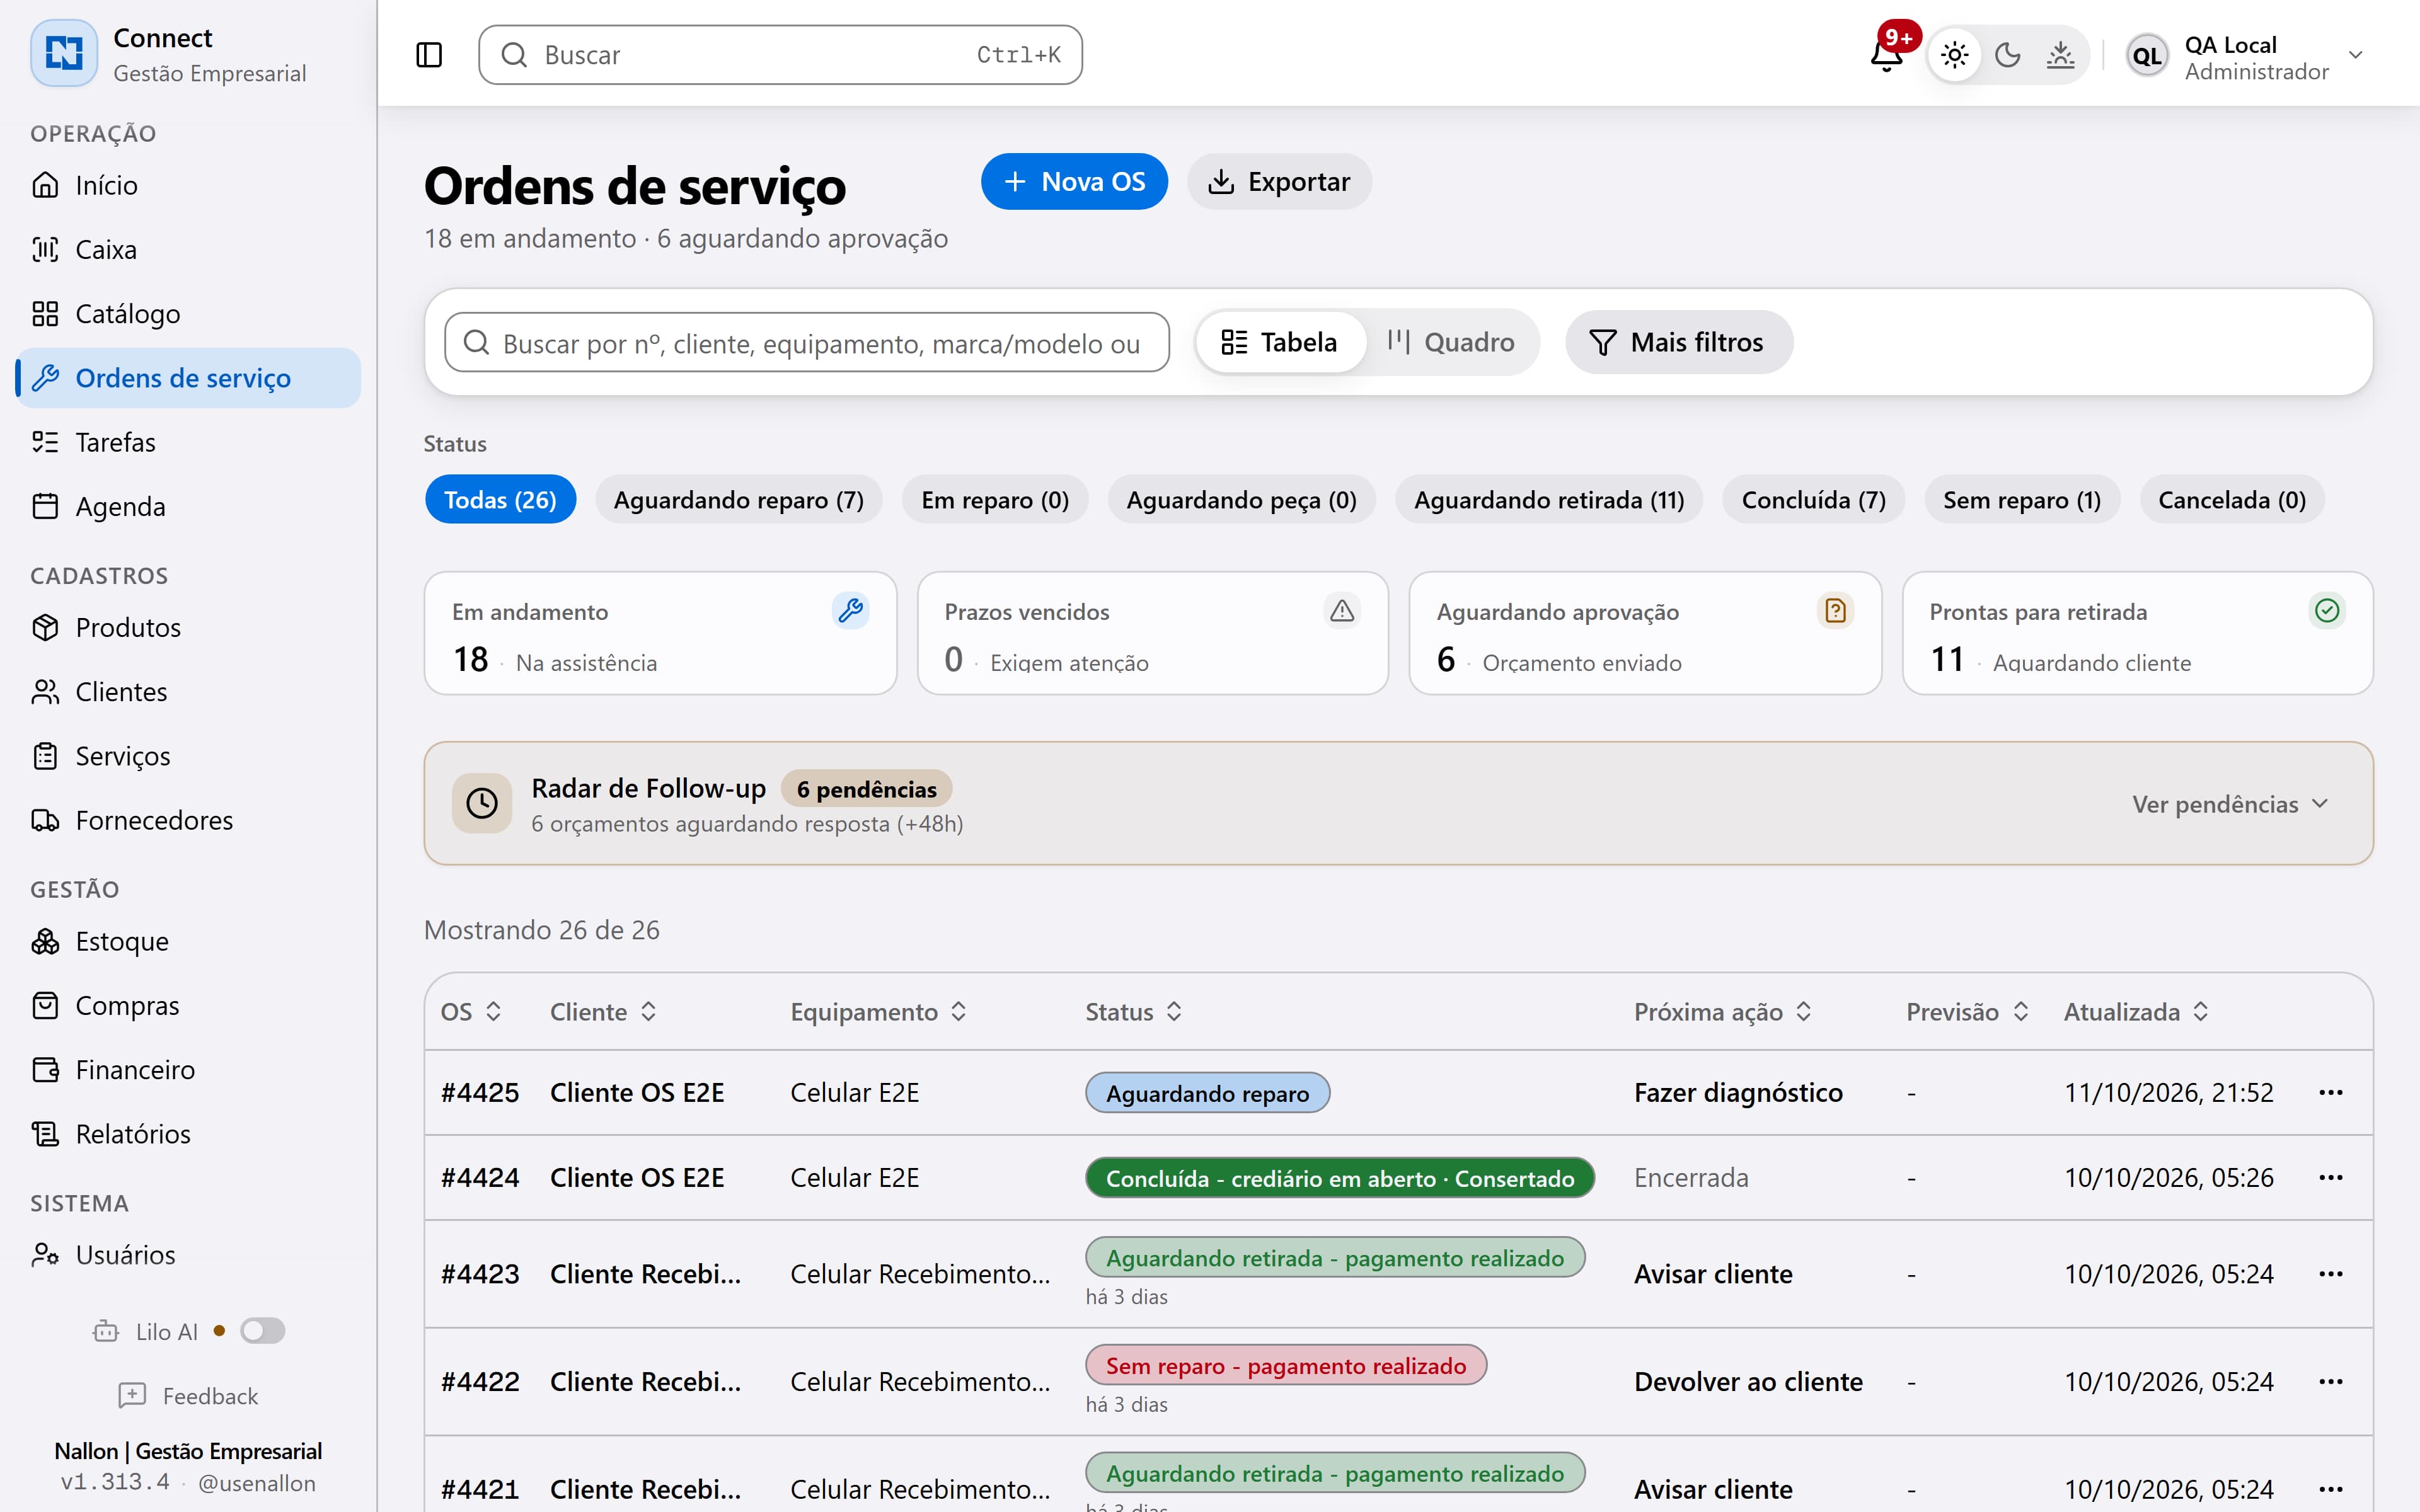This screenshot has width=2420, height=1512.
Task: Toggle the Lilo AI switch
Action: [x=263, y=1331]
